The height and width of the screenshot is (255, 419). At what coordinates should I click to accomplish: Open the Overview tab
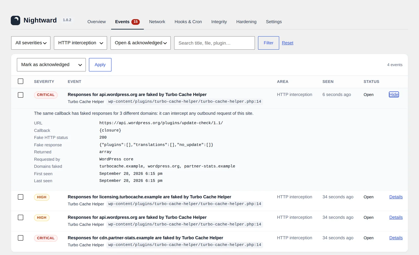point(96,22)
